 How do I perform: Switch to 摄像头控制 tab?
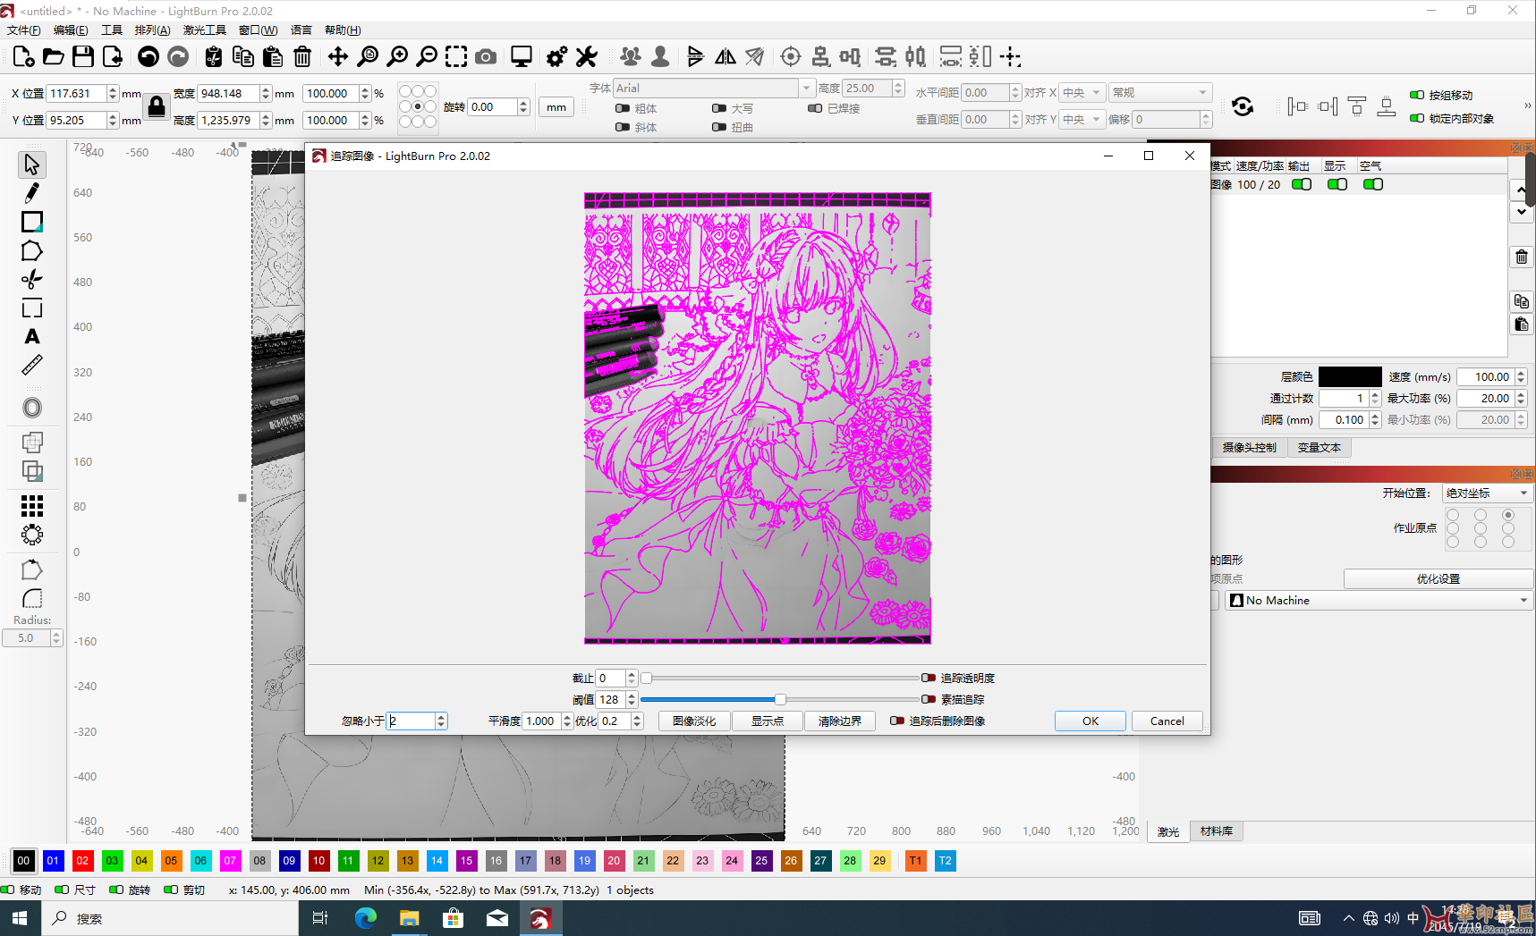[1249, 448]
